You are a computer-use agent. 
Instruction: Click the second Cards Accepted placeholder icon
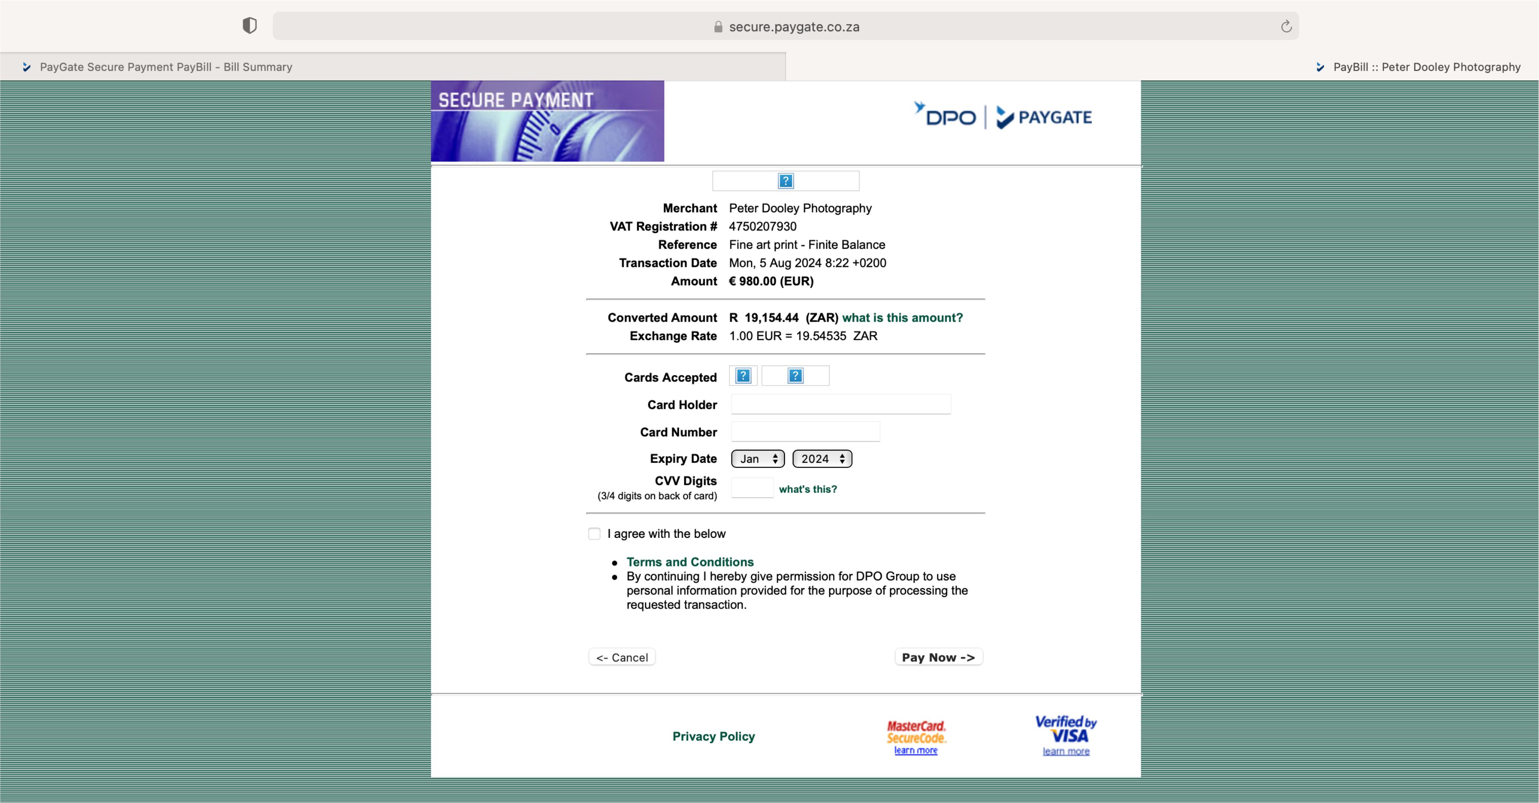tap(795, 376)
